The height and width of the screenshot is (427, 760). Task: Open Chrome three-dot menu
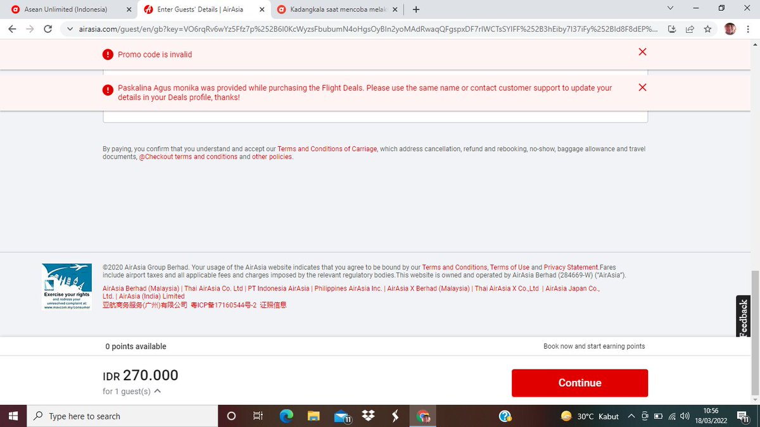coord(748,29)
